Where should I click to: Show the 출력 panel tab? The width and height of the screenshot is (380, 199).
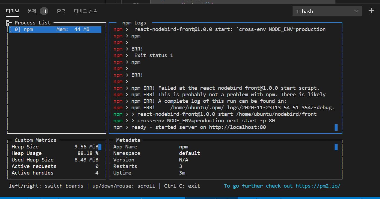tap(61, 11)
